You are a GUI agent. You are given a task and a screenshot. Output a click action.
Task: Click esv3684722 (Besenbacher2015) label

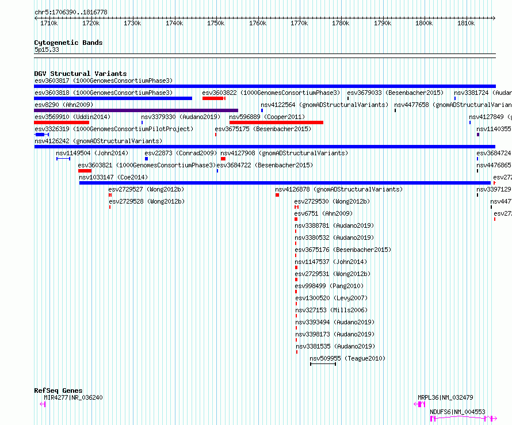tap(265, 165)
